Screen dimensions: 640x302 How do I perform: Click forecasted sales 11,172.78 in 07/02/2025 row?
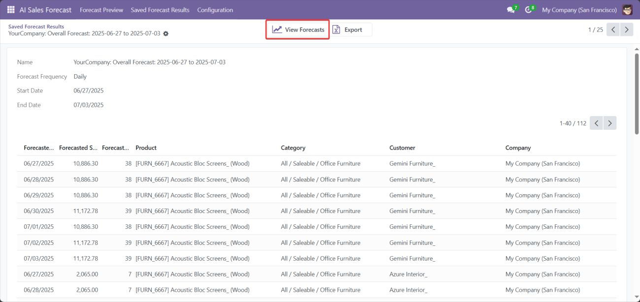tap(86, 242)
